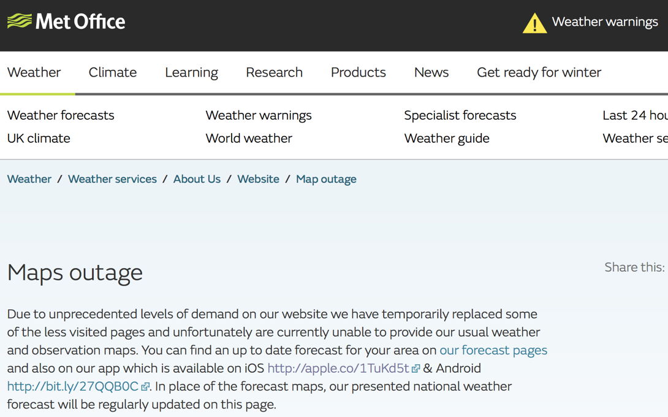Select the Products navigation tab
Image resolution: width=668 pixels, height=417 pixels.
tap(358, 72)
